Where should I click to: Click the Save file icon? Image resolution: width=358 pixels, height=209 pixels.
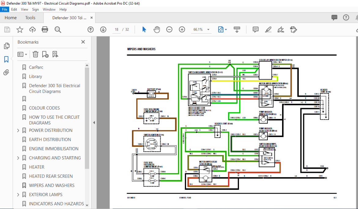coord(7,30)
